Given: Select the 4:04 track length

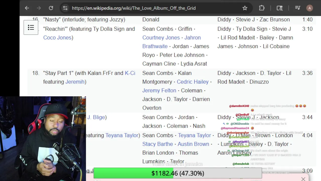Looking at the screenshot, I should point(307,135).
